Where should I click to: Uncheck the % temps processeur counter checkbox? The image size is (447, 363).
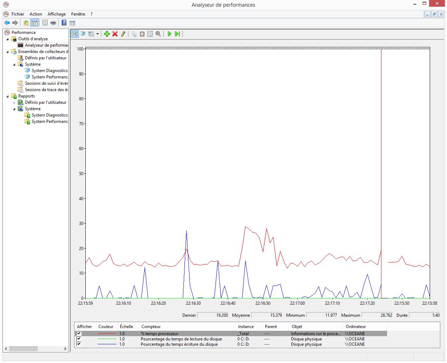[x=79, y=333]
